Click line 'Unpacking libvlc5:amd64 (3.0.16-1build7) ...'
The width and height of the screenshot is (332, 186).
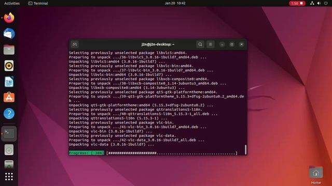pyautogui.click(x=117, y=61)
